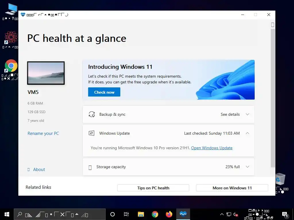
Task: Open Task View in the taskbar
Action: 126,214
